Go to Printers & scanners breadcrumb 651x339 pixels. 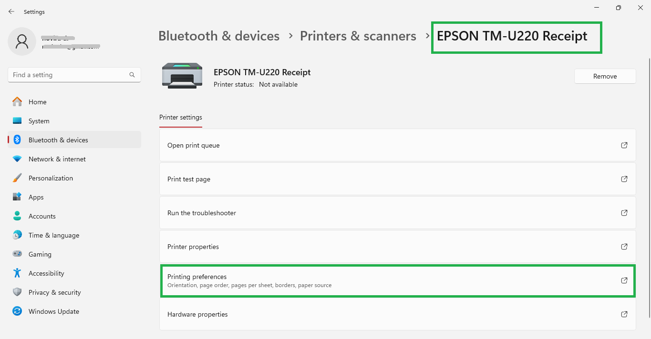click(358, 36)
